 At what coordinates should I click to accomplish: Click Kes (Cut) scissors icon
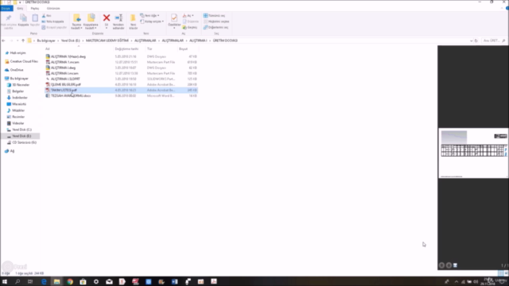[x=46, y=16]
